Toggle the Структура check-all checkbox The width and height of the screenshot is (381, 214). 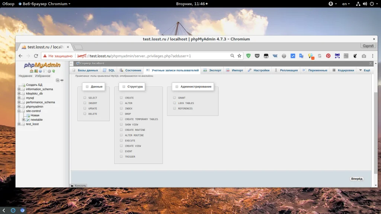pos(123,87)
